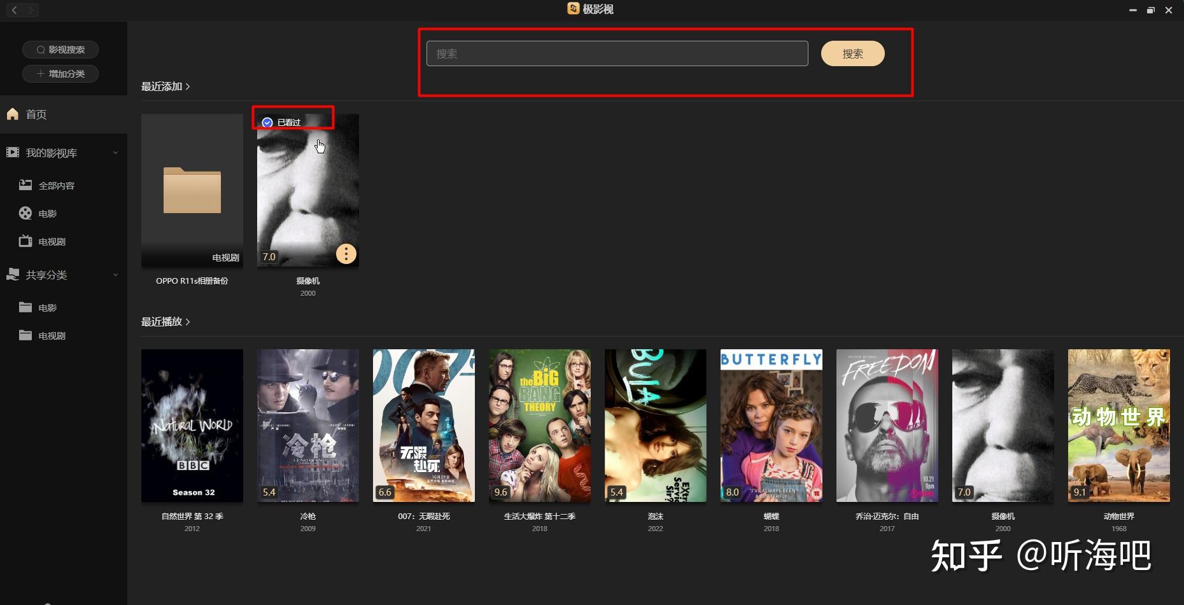Click the film icon beside 我的影视库
This screenshot has width=1184, height=605.
[13, 153]
